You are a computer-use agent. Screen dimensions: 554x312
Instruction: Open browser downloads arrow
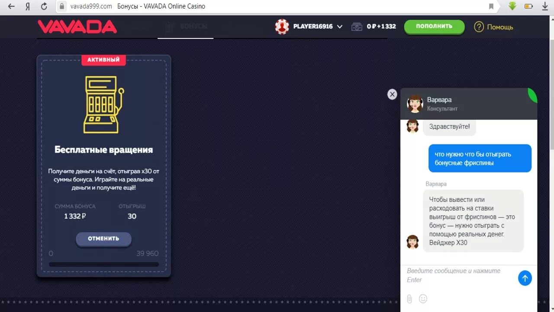[x=545, y=6]
